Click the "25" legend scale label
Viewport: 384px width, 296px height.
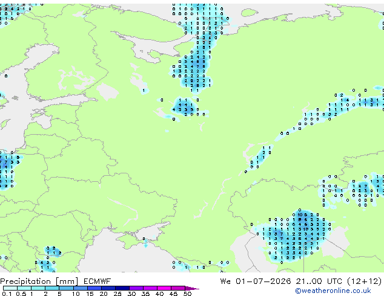[x=118, y=294]
